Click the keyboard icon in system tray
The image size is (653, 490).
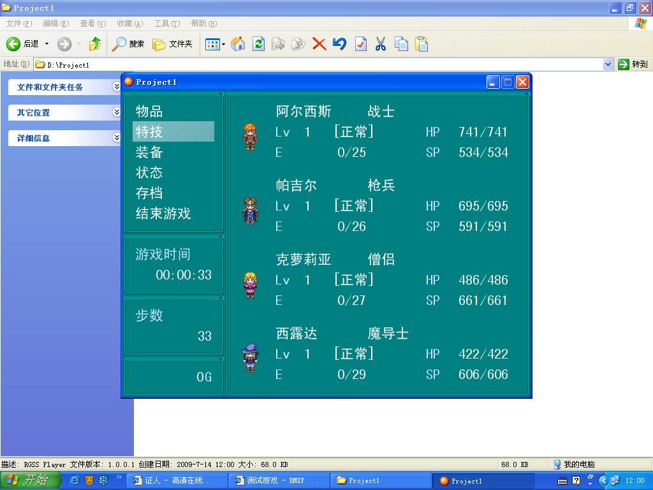562,481
